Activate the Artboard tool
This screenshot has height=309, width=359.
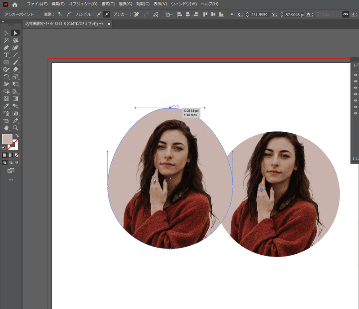[x=6, y=121]
